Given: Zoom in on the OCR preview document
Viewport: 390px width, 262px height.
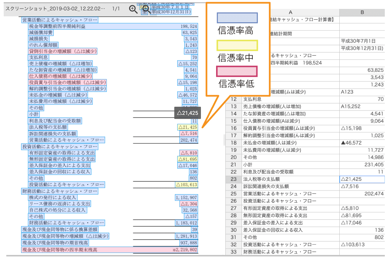Looking at the screenshot, I should click(x=133, y=9).
